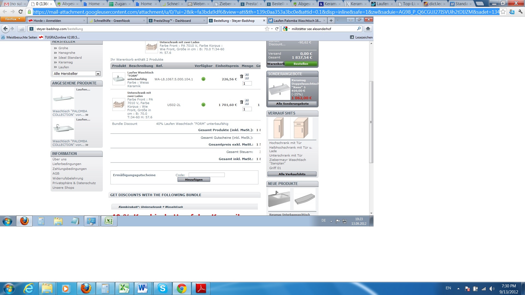Viewport: 525px width, 295px height.
Task: Switch to PrestaShop - Dashboard Firefox tab
Action: pos(172,21)
